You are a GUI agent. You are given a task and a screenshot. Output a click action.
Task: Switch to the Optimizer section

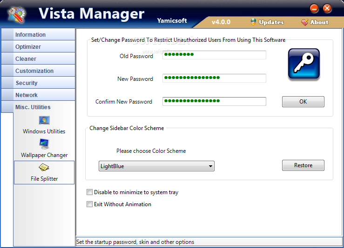38,46
